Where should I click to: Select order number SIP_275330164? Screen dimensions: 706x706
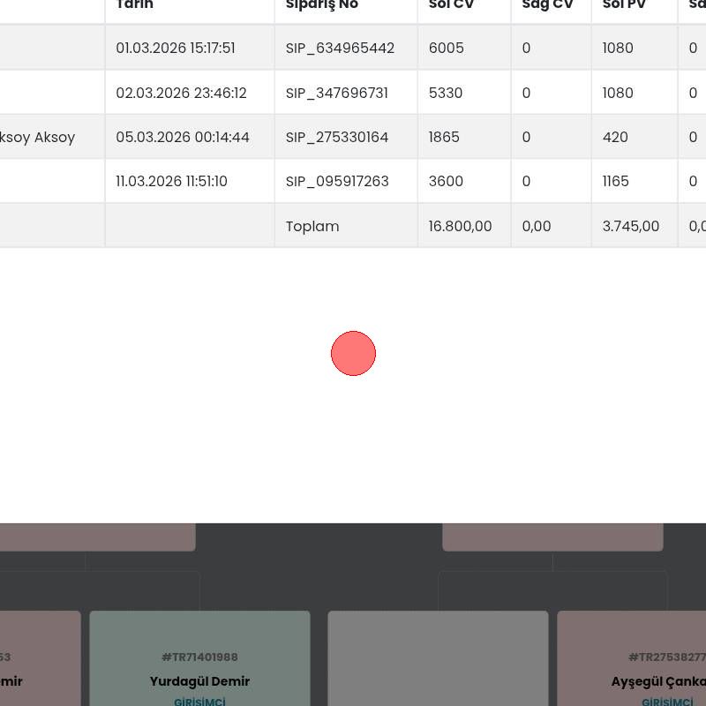click(336, 137)
